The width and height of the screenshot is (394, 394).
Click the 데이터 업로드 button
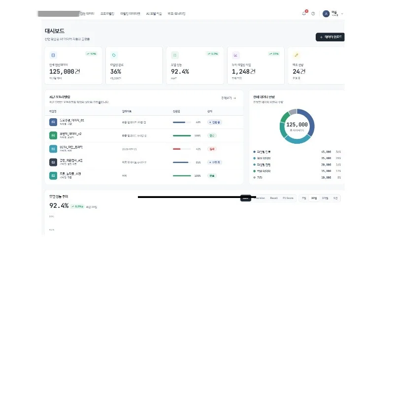coord(330,37)
